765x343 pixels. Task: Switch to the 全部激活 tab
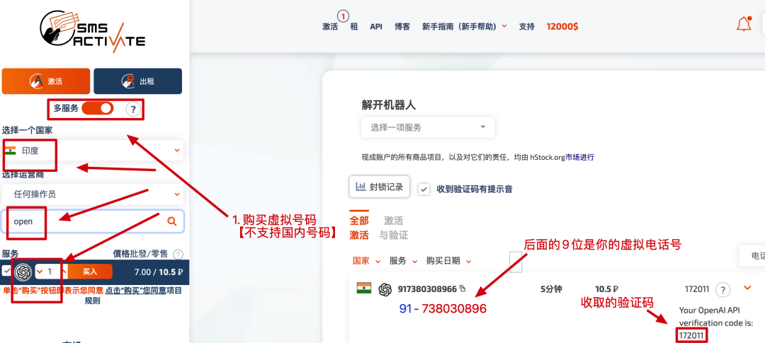pyautogui.click(x=359, y=228)
